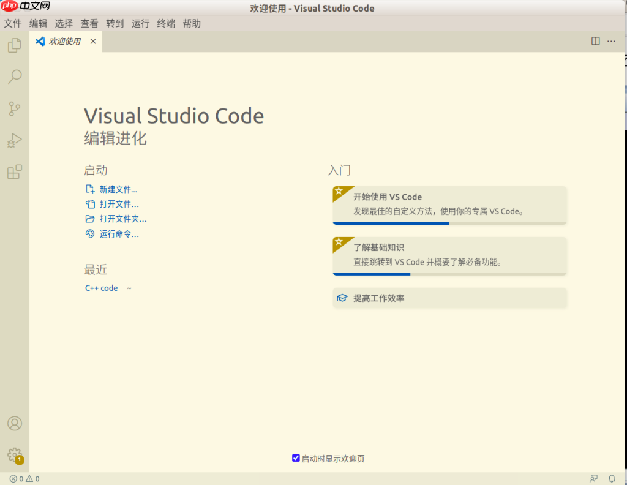This screenshot has width=627, height=485.
Task: Uncheck 启动时显示欢迎页 checkbox
Action: coord(296,457)
